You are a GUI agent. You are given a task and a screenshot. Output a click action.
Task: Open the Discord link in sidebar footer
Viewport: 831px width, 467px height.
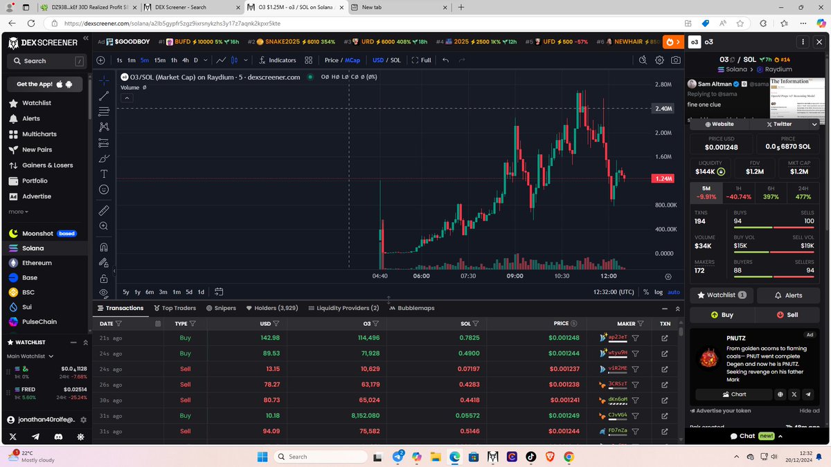tap(57, 437)
